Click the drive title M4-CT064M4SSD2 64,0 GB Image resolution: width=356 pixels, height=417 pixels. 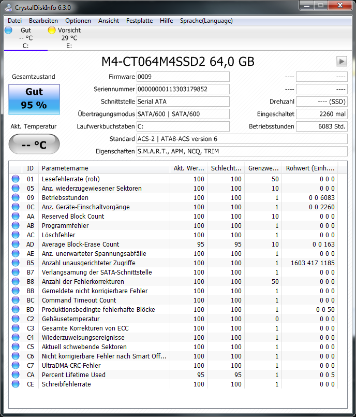(x=178, y=62)
